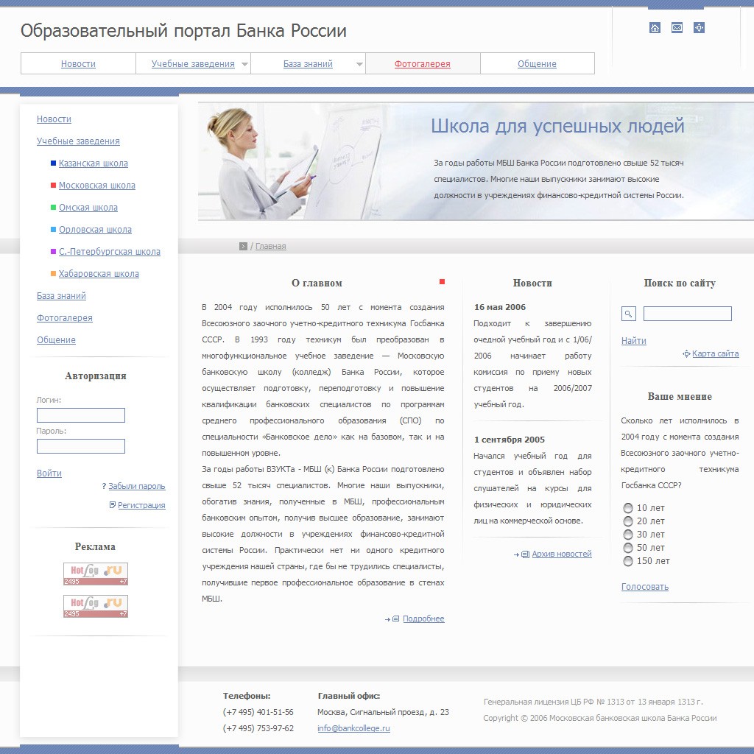The image size is (754, 754).
Task: Select the 150 лет poll option
Action: click(628, 560)
